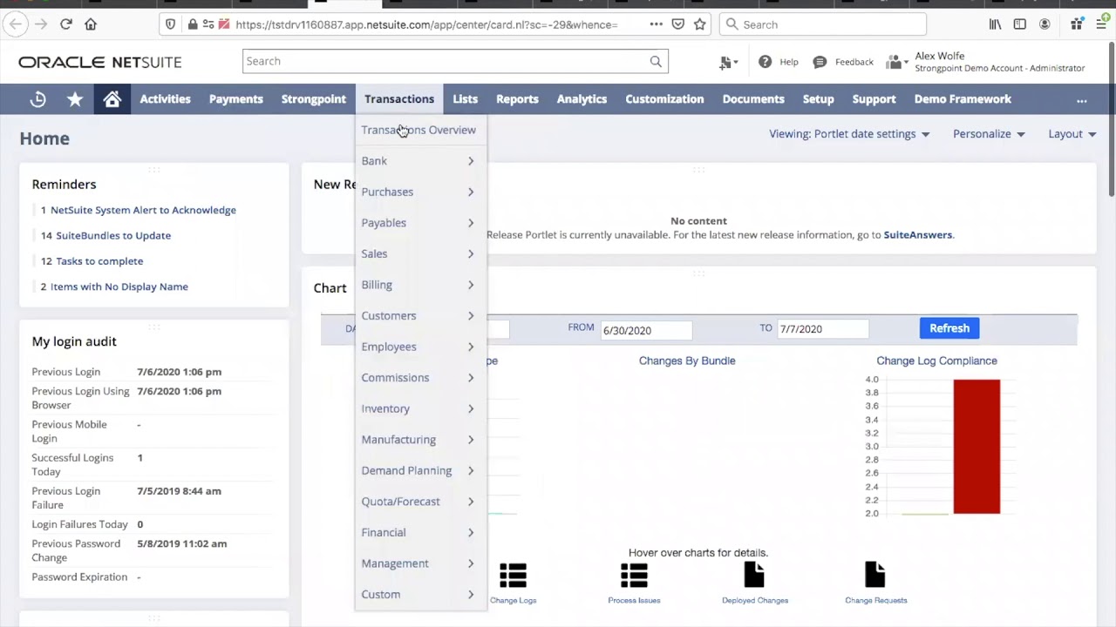Screen dimensions: 1116x627
Task: Open SuiteBundles to Update reminder
Action: tap(113, 235)
